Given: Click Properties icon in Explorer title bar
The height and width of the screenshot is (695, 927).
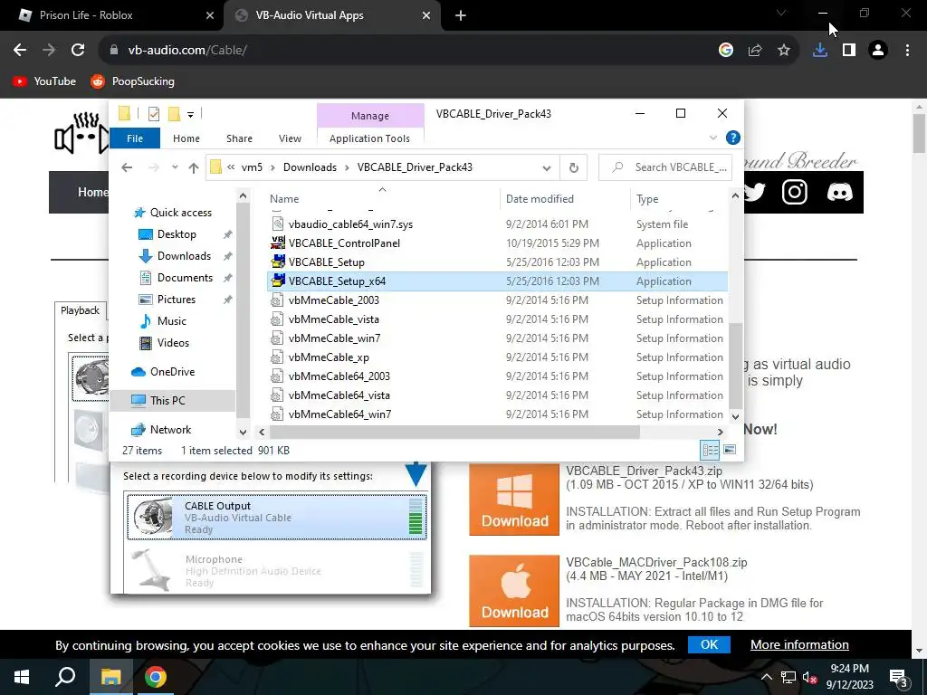Looking at the screenshot, I should click(x=154, y=113).
